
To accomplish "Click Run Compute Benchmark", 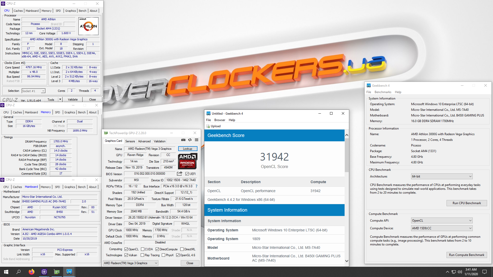I will (x=467, y=255).
